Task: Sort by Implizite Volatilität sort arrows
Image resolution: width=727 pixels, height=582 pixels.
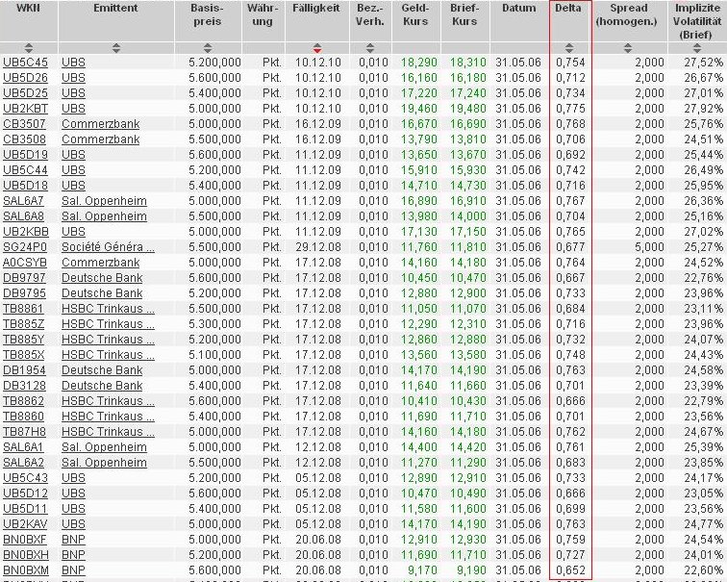Action: click(x=697, y=47)
